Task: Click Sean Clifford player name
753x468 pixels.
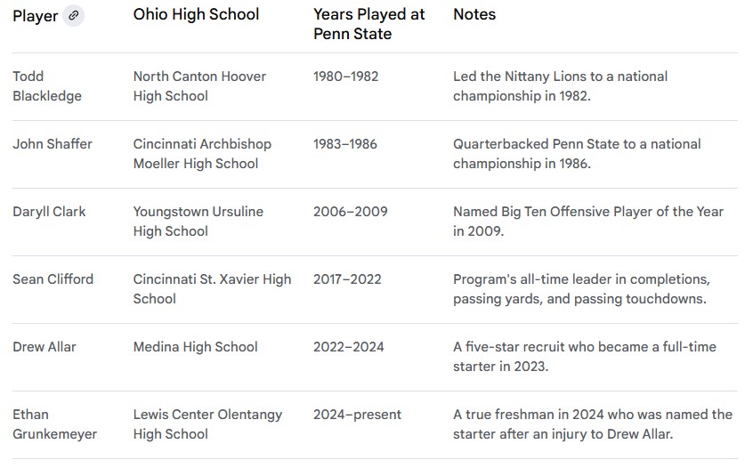Action: (x=53, y=279)
